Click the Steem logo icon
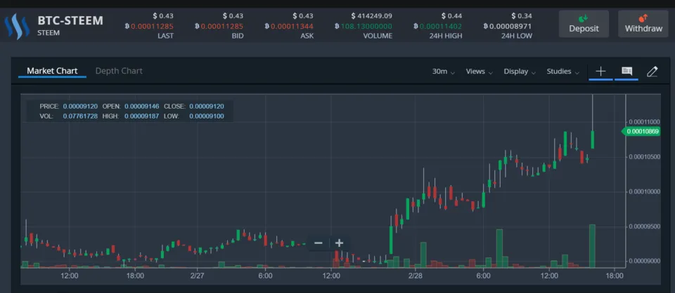This screenshot has width=675, height=293. pyautogui.click(x=17, y=26)
